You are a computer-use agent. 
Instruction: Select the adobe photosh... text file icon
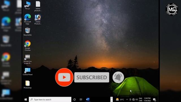click(38, 6)
